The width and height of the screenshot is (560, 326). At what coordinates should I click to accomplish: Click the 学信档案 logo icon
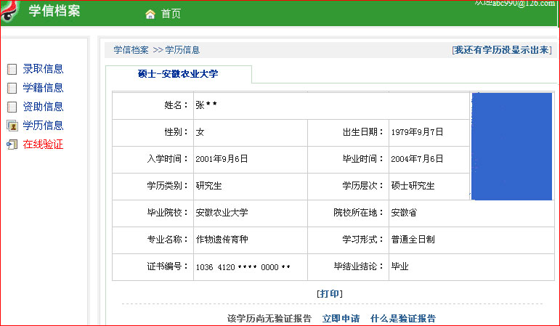(9, 11)
